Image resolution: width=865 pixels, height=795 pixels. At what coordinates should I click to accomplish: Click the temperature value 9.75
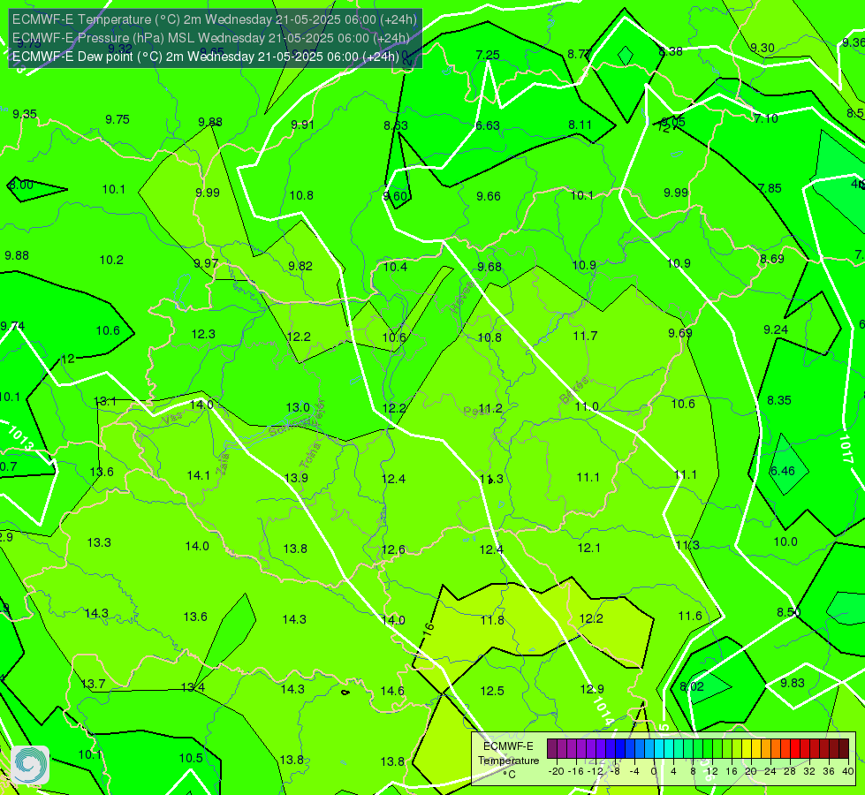[x=118, y=120]
